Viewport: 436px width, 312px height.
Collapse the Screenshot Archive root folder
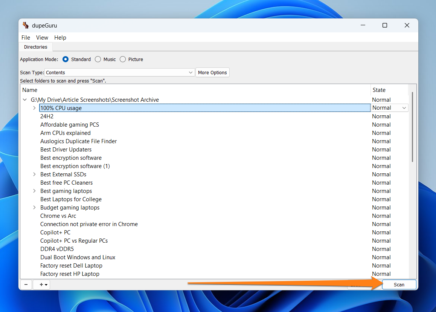click(x=25, y=100)
